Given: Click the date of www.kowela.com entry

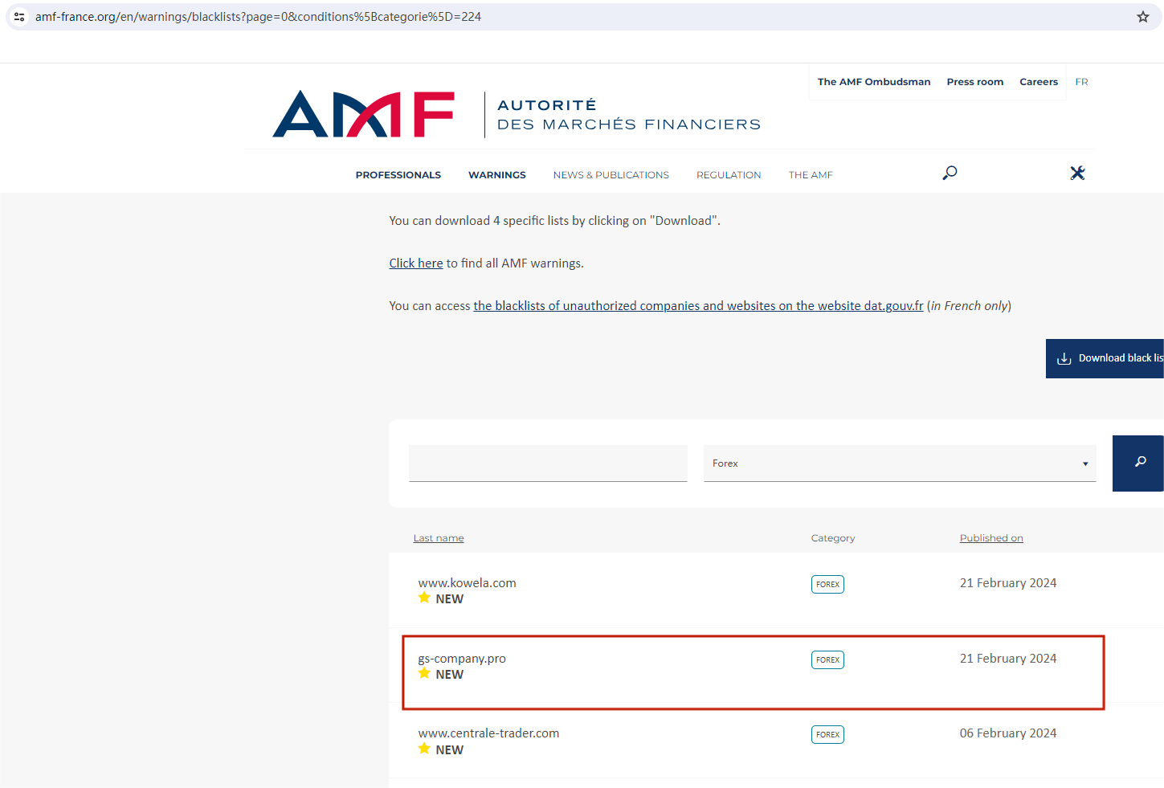Looking at the screenshot, I should click(1008, 583).
